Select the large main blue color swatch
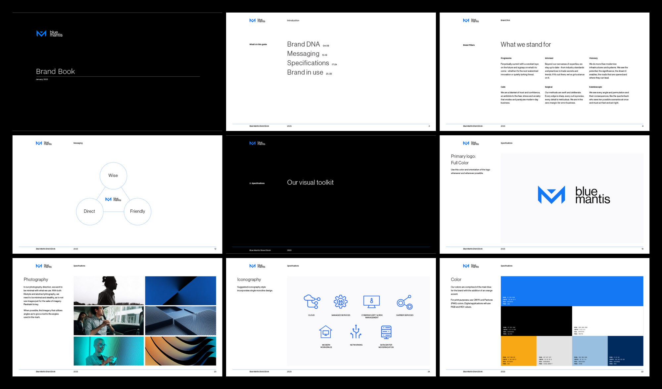This screenshot has width=662, height=389. point(572,291)
